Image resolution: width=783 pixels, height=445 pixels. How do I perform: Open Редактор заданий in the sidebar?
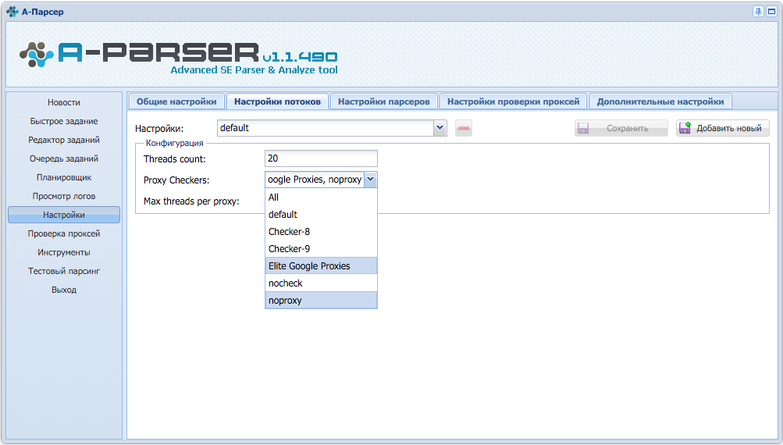64,140
